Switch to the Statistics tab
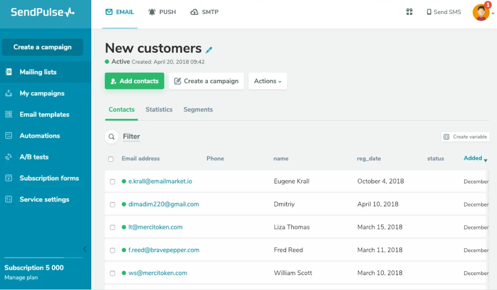The width and height of the screenshot is (497, 290). 159,109
